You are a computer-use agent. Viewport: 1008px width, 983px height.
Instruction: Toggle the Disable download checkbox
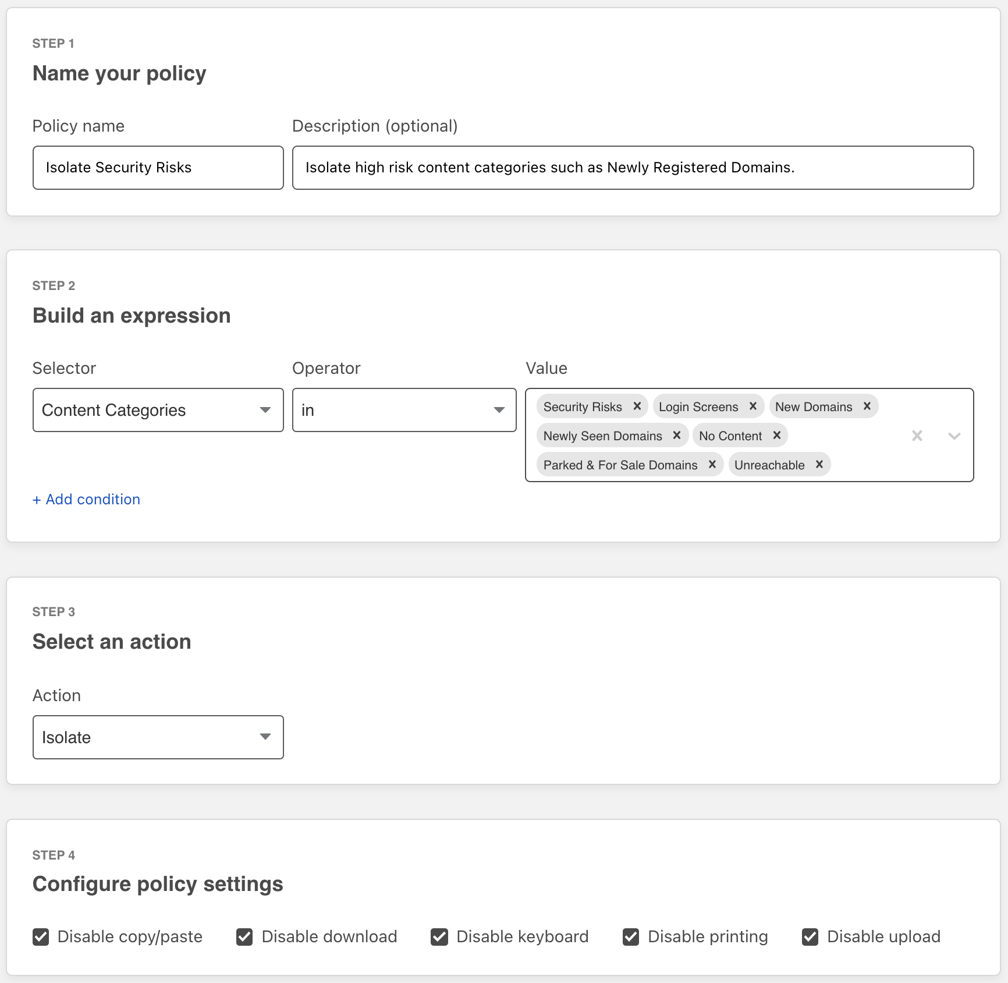(244, 937)
